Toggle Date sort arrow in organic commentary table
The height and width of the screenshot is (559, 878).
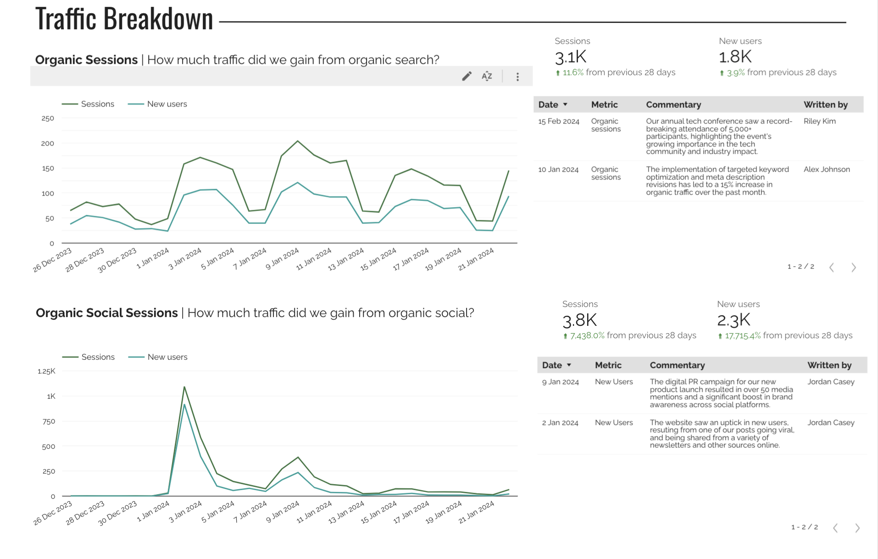click(x=565, y=105)
